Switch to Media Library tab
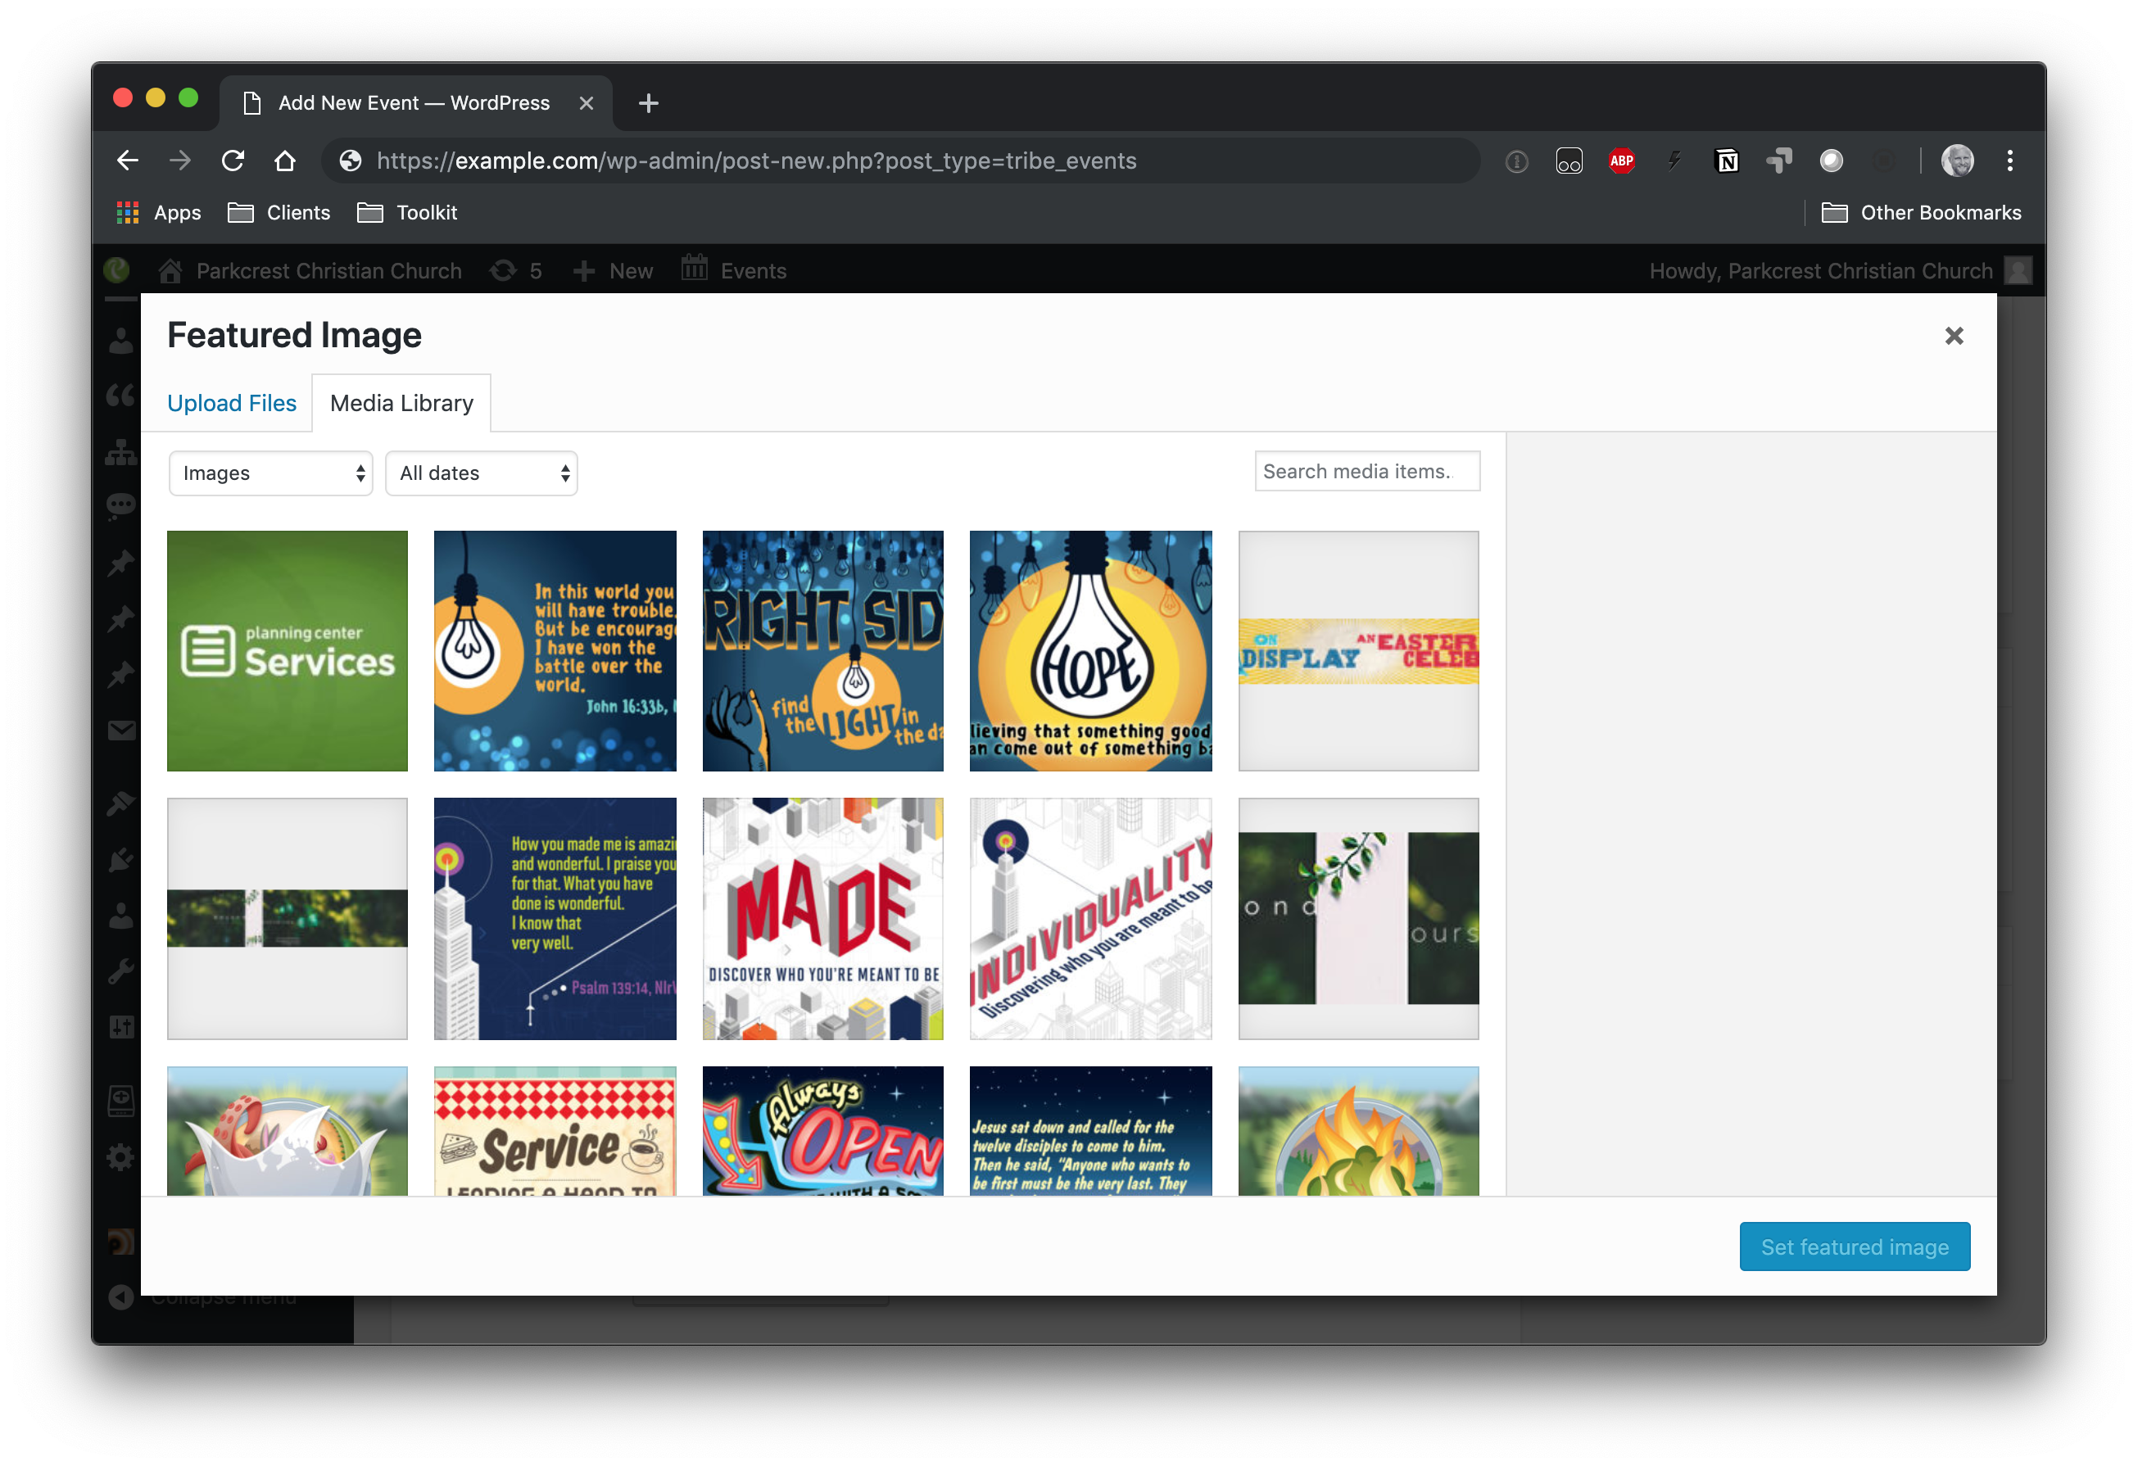2138x1466 pixels. point(401,403)
